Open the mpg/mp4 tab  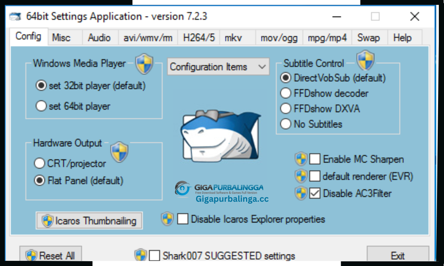[x=327, y=38]
